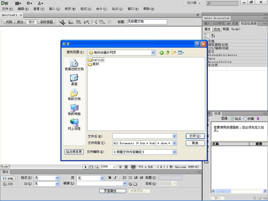This screenshot has width=268, height=201.
Task: Click the document title input field
Action: (147, 22)
